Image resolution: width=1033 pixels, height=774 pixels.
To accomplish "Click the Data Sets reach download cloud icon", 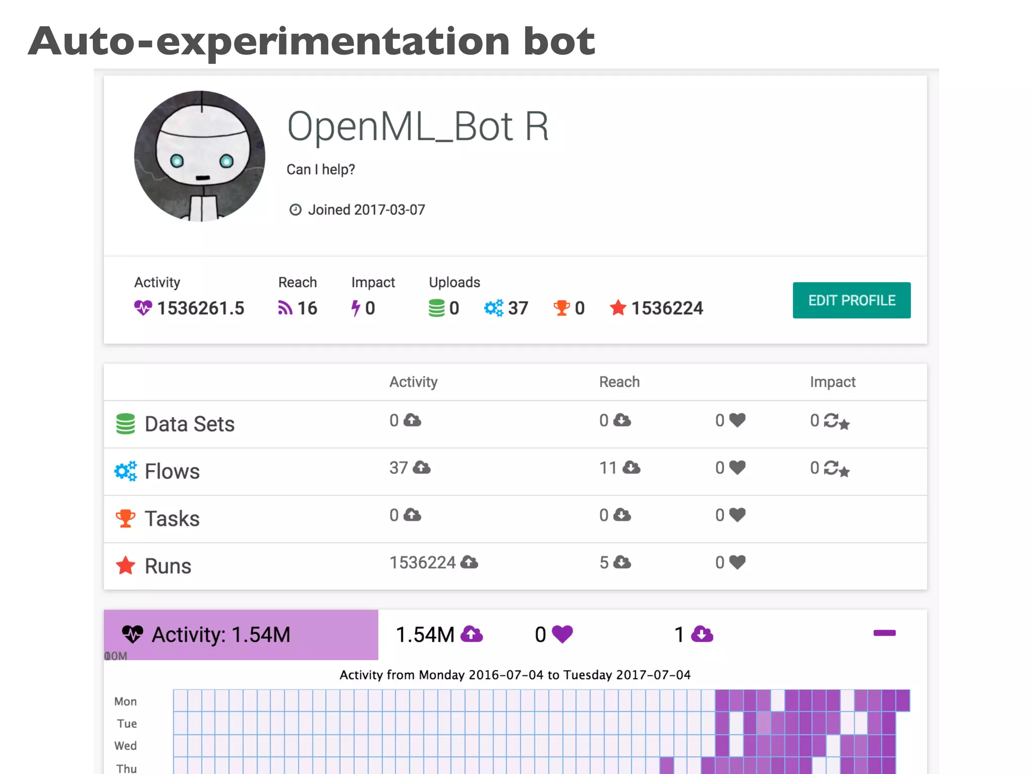I will coord(622,420).
